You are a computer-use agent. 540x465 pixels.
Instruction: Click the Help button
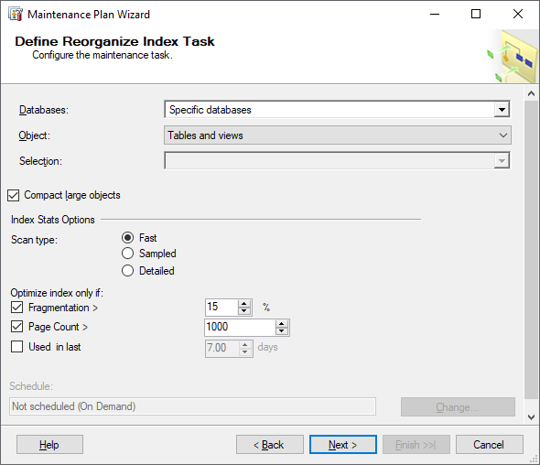click(x=49, y=445)
